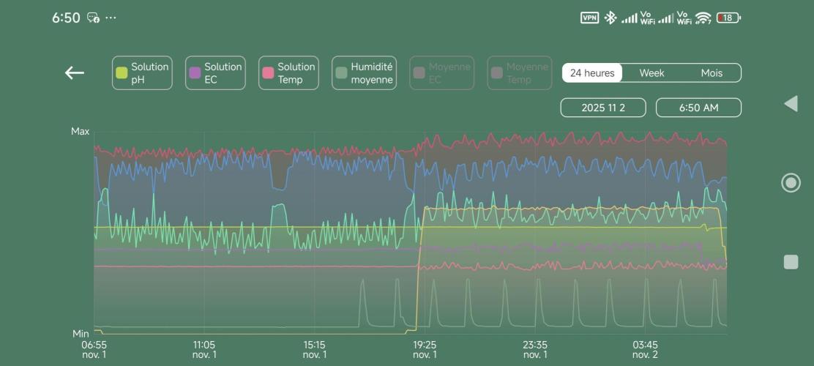The height and width of the screenshot is (366, 814).
Task: Enable the Moyenne EC series
Action: (x=441, y=73)
